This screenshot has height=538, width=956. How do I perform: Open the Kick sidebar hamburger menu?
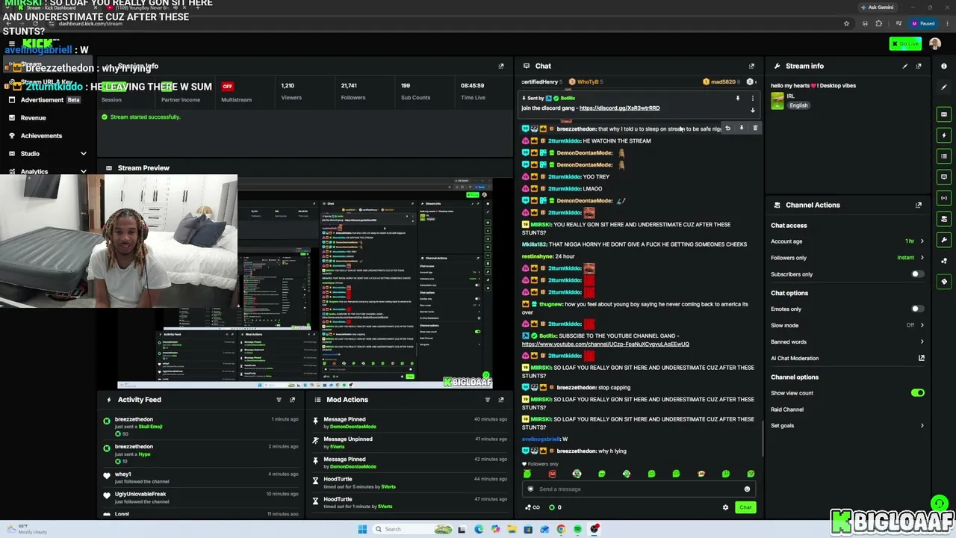pyautogui.click(x=11, y=43)
